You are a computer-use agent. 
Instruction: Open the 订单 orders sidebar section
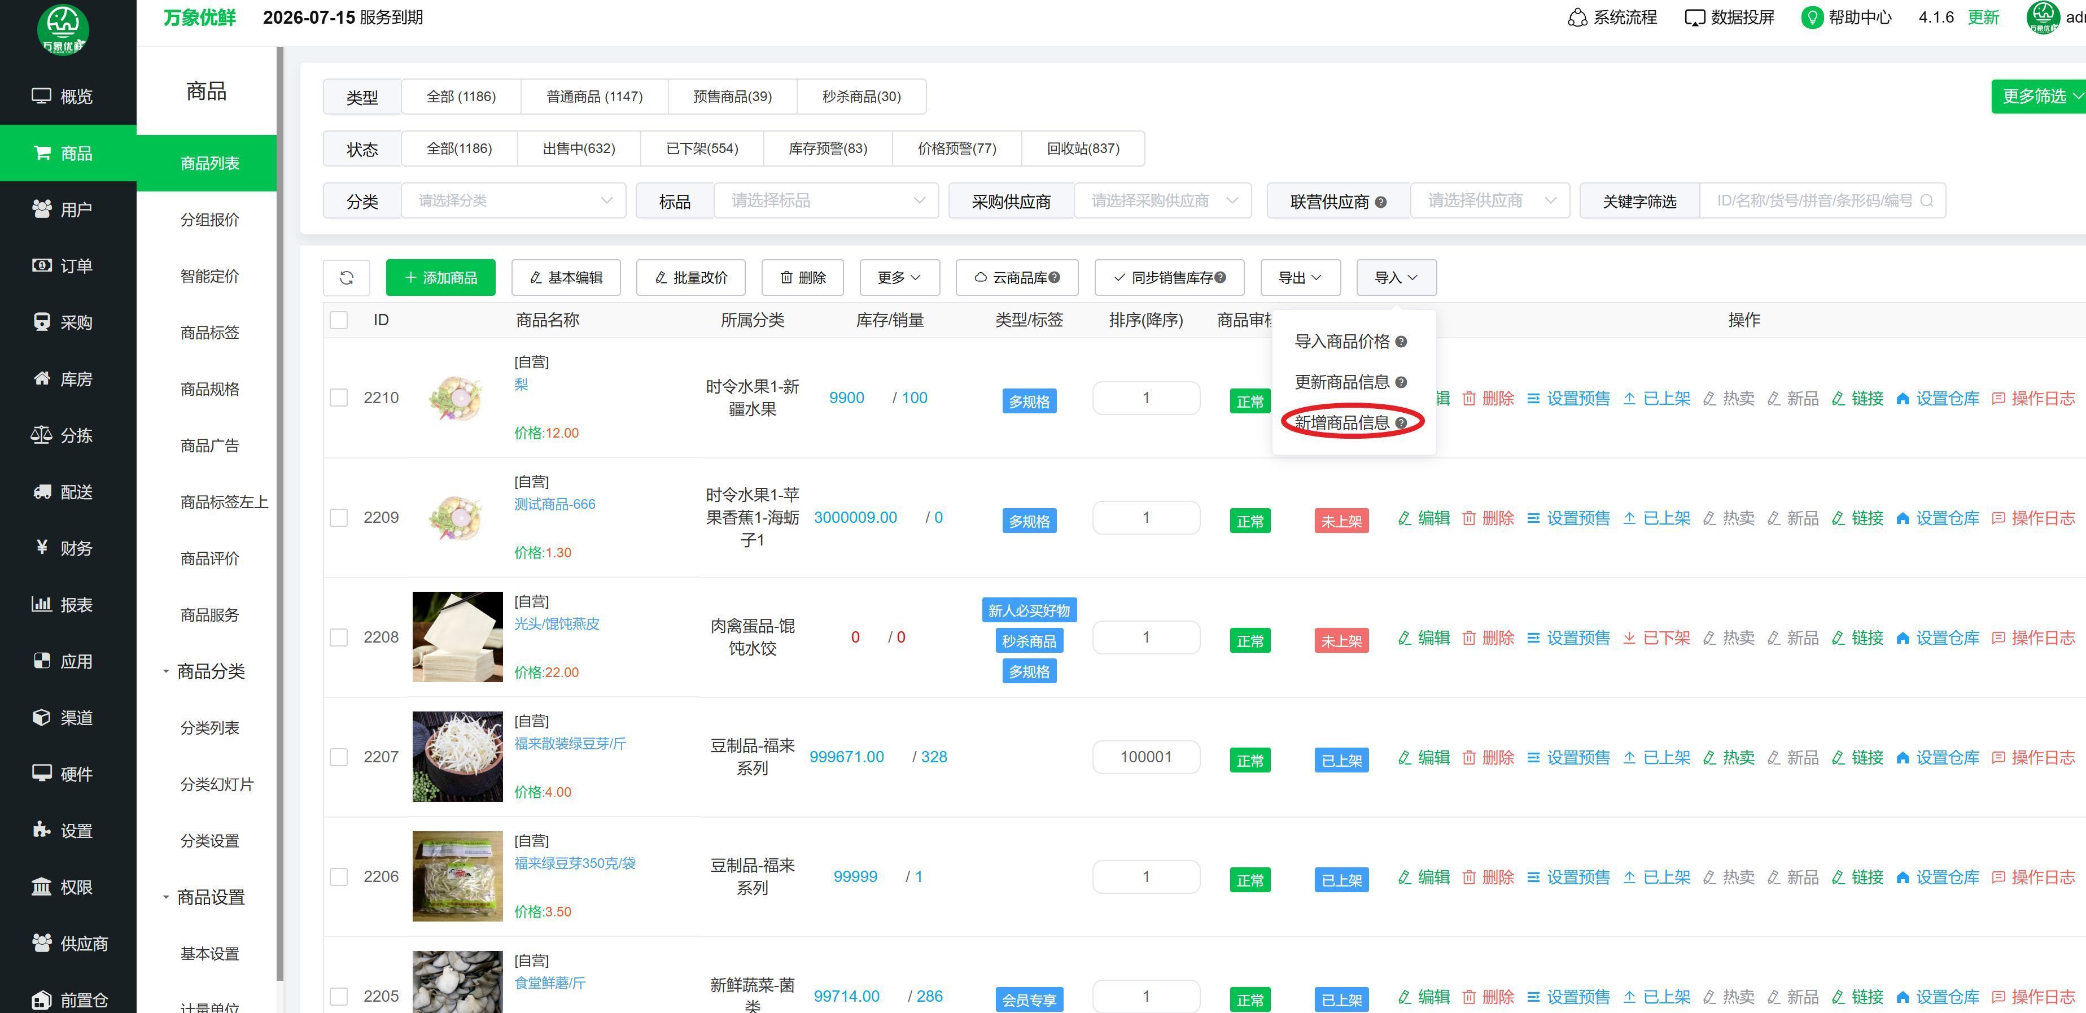68,265
